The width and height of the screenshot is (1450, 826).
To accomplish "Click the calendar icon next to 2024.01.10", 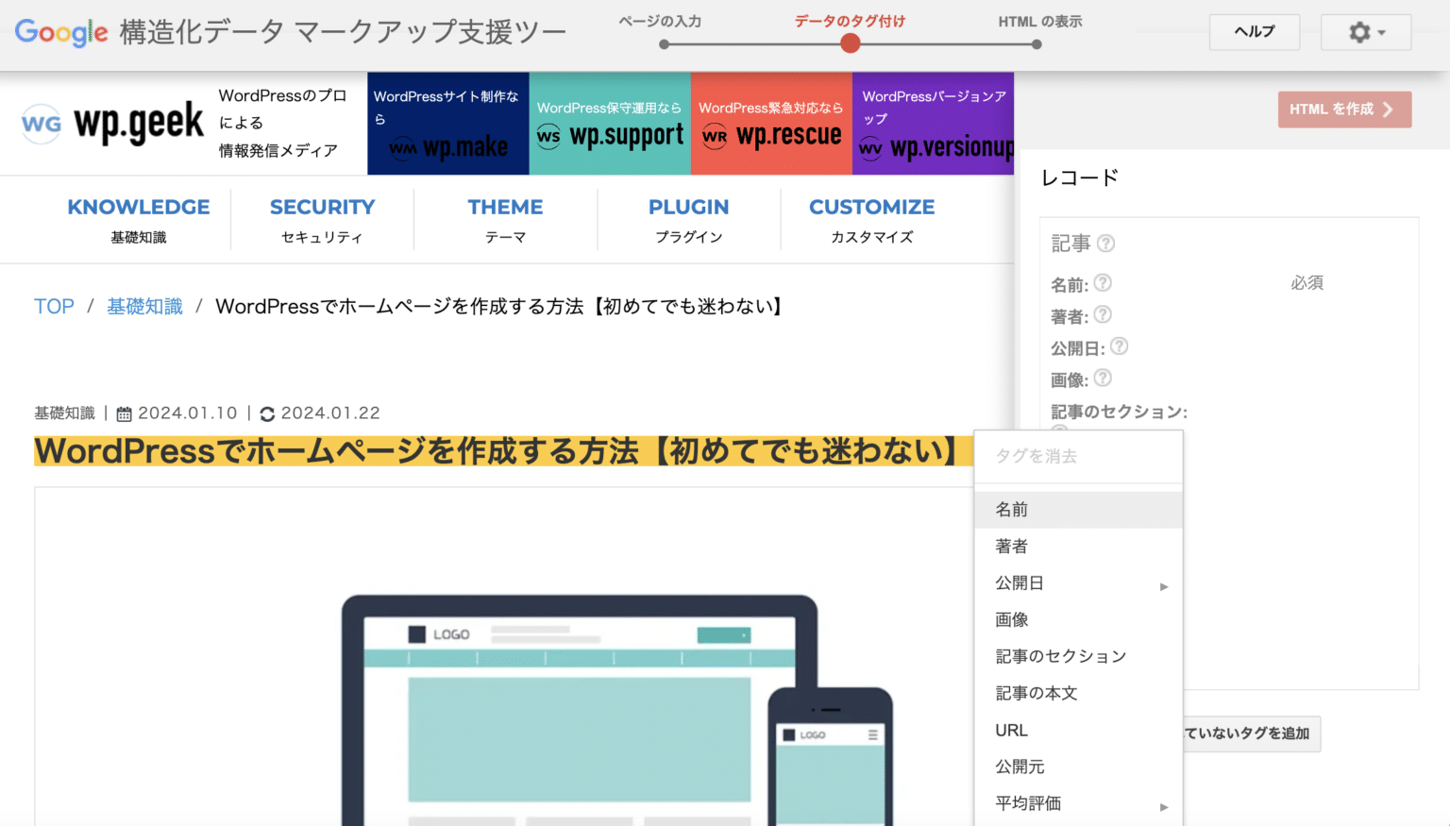I will coord(124,413).
